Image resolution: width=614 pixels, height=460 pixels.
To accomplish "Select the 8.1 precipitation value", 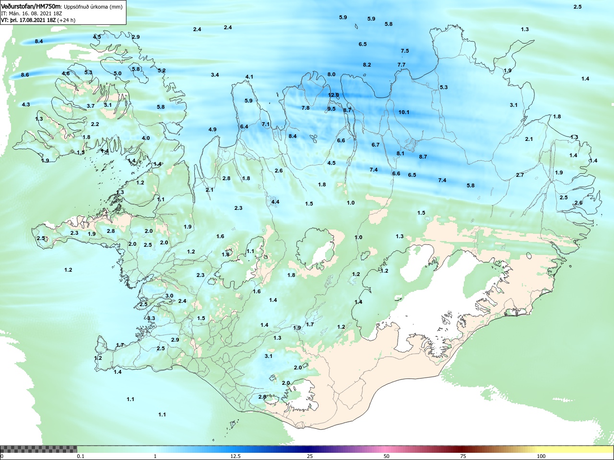I will [x=401, y=153].
